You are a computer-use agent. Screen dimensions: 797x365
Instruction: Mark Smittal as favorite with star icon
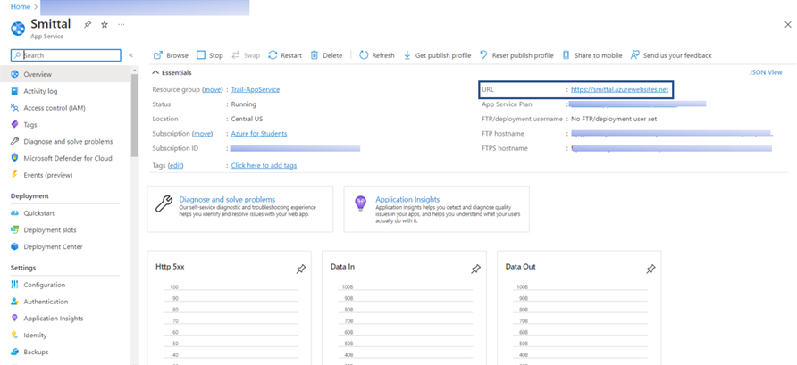[x=105, y=24]
